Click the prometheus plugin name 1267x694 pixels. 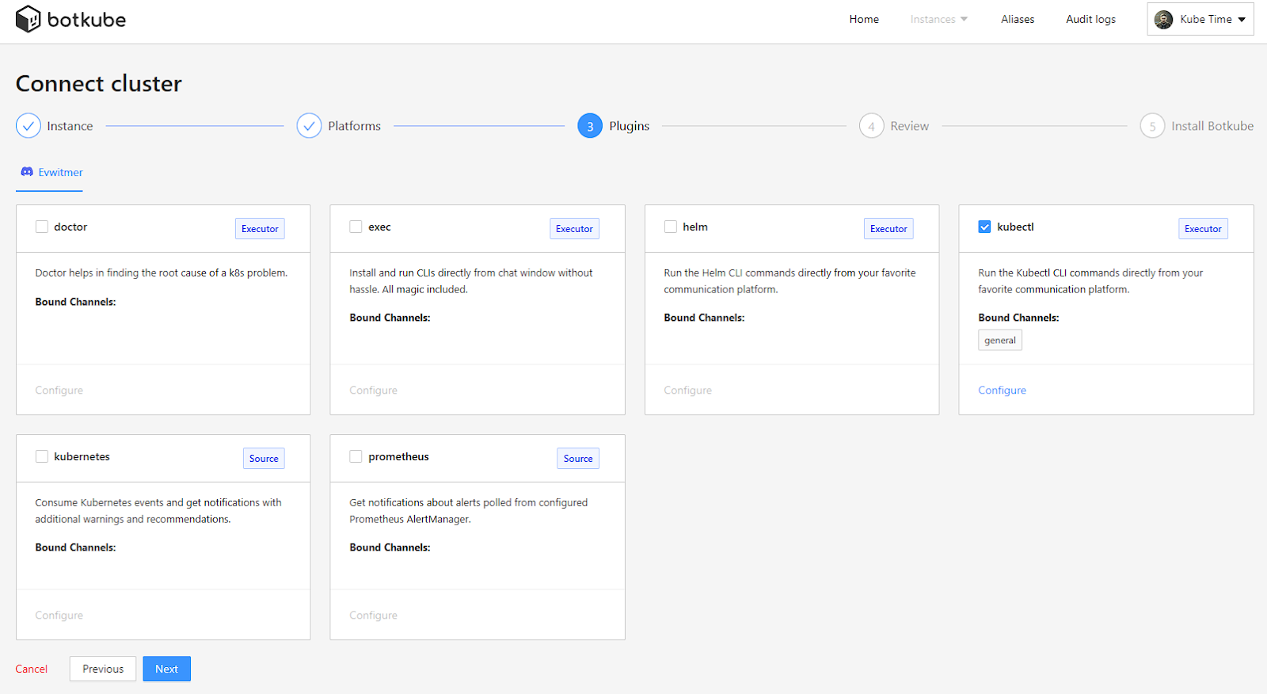[398, 456]
